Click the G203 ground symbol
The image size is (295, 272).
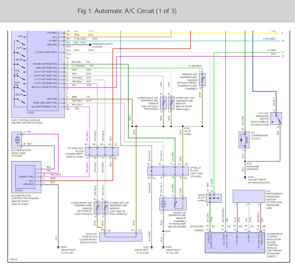point(152,247)
